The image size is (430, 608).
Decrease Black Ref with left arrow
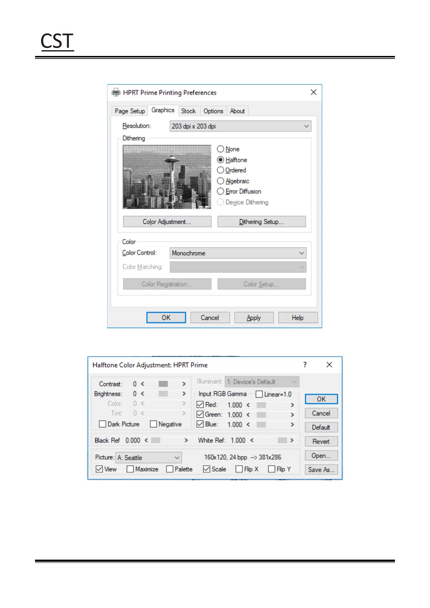pyautogui.click(x=146, y=440)
